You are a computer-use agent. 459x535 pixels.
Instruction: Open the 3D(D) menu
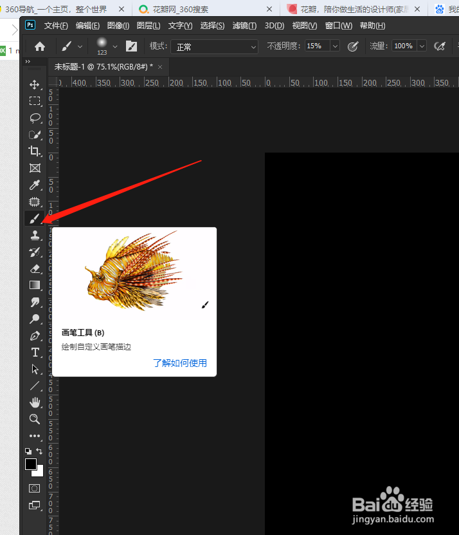[x=274, y=26]
